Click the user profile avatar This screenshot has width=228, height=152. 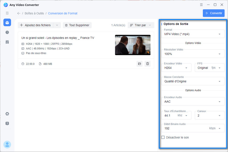[7, 145]
